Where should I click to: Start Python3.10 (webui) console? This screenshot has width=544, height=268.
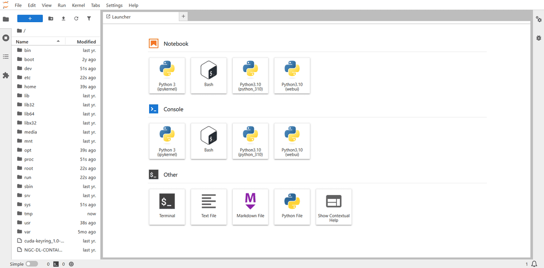point(292,141)
